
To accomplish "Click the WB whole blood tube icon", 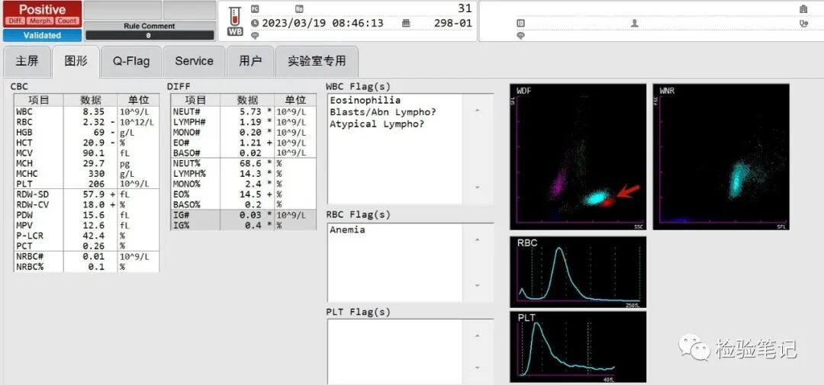I will [235, 21].
